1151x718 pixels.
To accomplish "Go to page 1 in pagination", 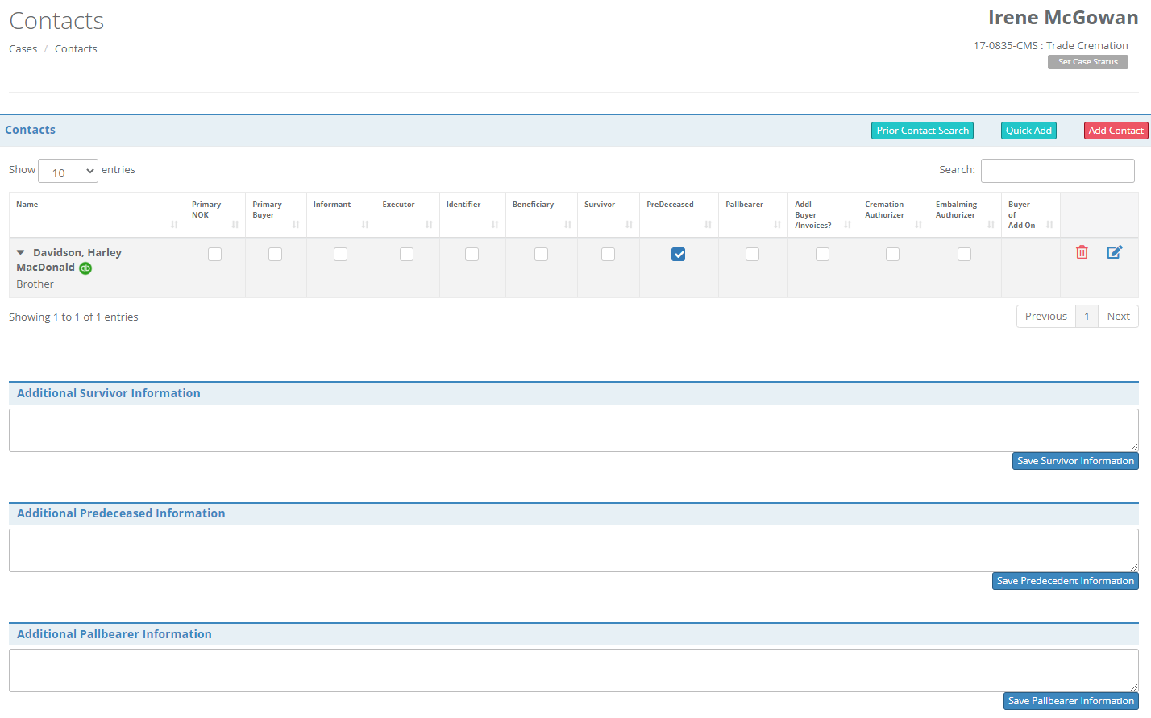I will tap(1087, 317).
